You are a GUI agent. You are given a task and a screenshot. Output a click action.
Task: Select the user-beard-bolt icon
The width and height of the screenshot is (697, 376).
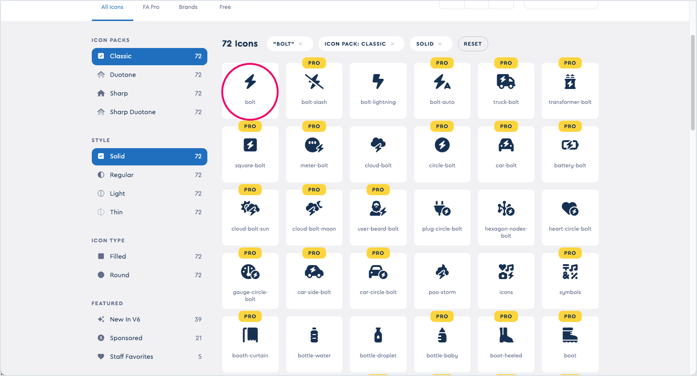378,217
